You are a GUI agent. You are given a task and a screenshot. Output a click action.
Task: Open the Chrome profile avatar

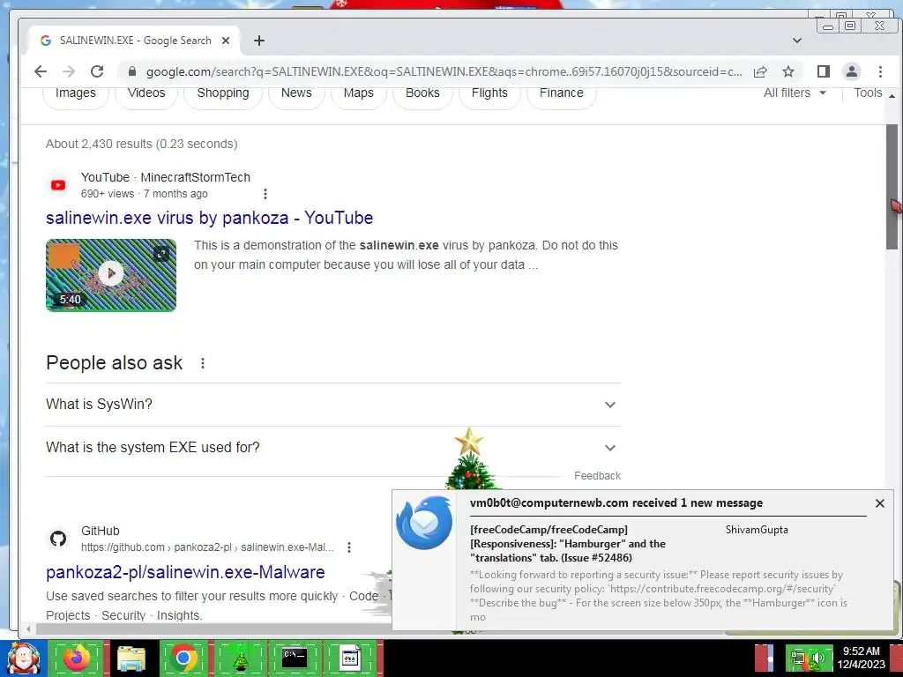point(852,71)
